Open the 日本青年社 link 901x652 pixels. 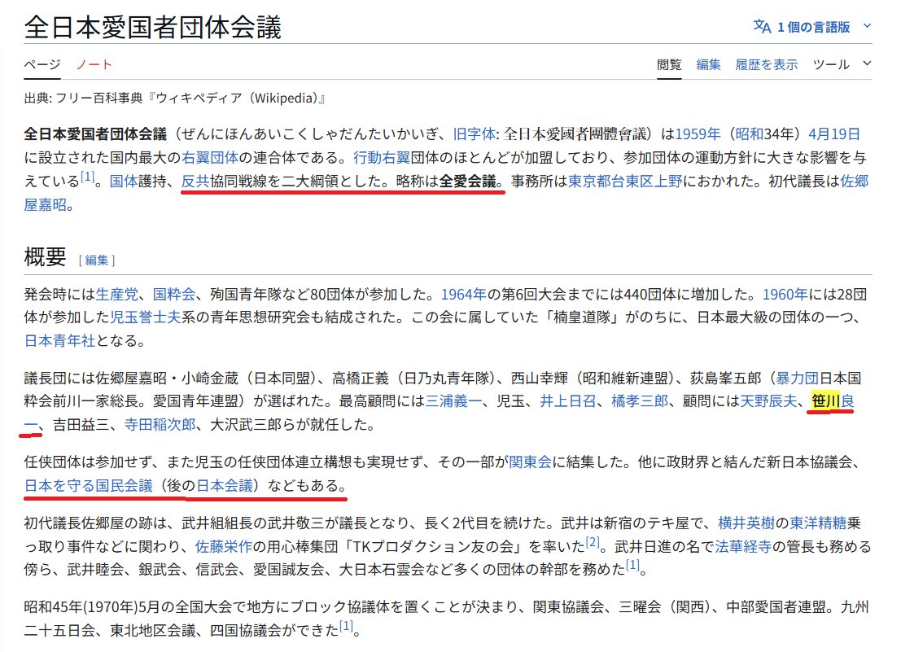coord(59,339)
